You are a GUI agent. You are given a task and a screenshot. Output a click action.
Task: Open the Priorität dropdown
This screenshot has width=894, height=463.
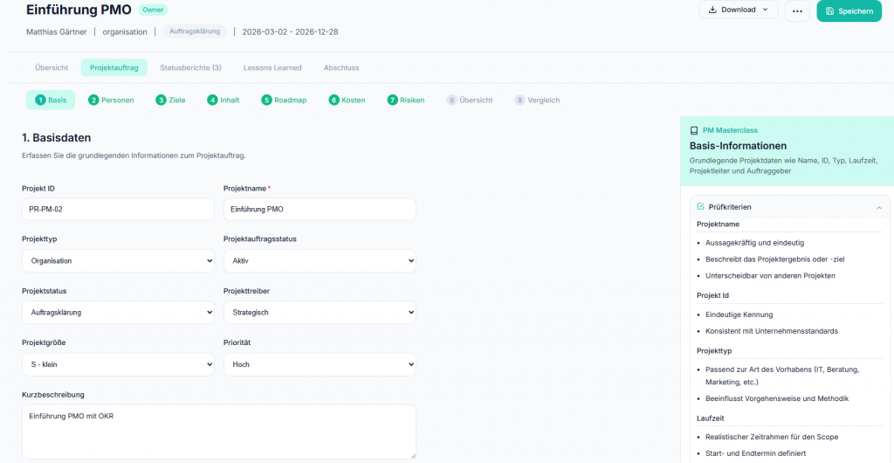tap(320, 363)
